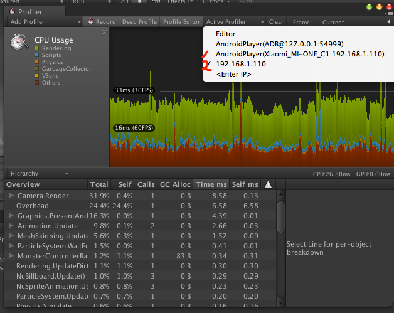Expand Graphics.PresentAnd row
The width and height of the screenshot is (394, 313).
[x=11, y=216]
